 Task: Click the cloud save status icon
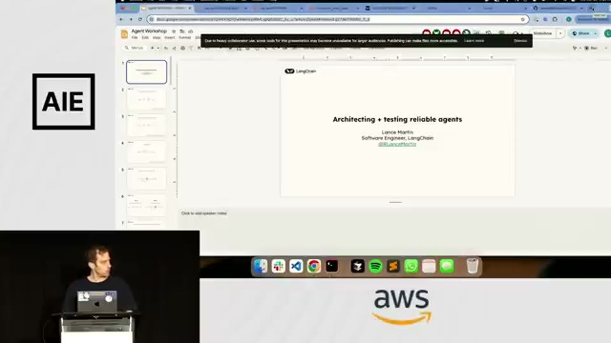pyautogui.click(x=190, y=31)
